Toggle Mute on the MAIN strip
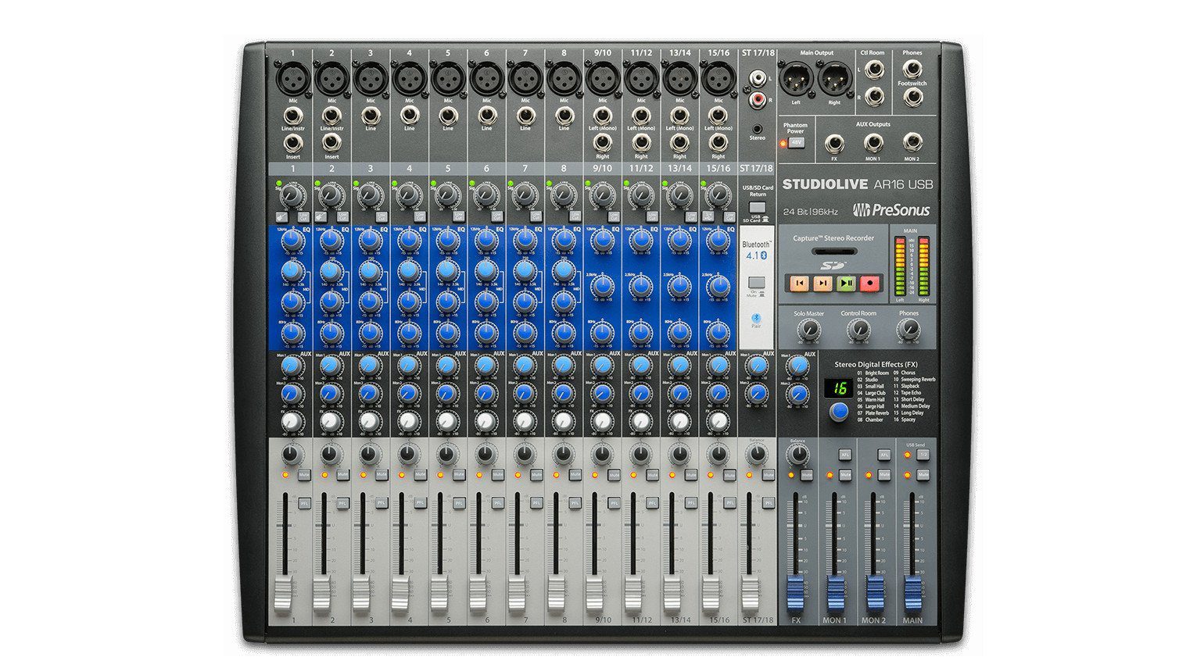1204x664 pixels. [923, 475]
